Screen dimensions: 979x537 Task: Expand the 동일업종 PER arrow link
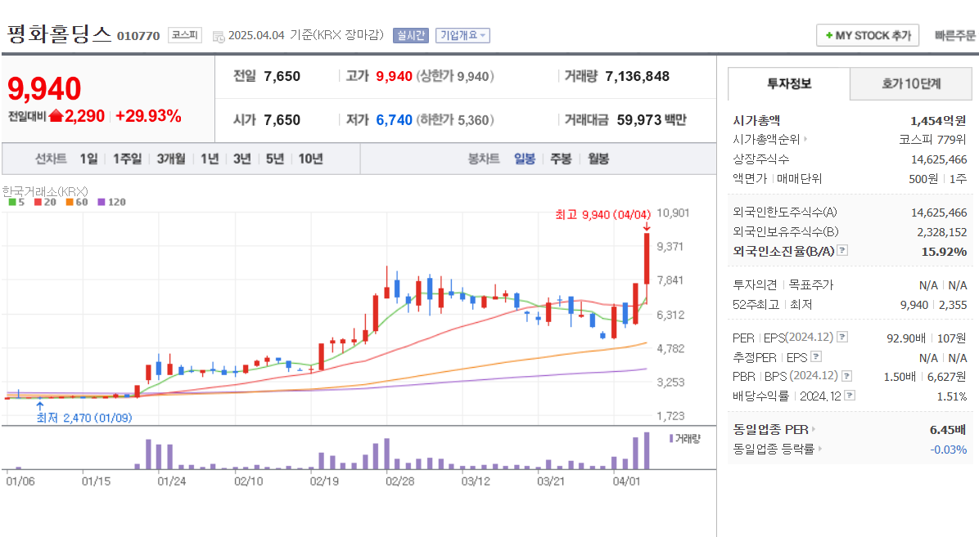pos(814,429)
